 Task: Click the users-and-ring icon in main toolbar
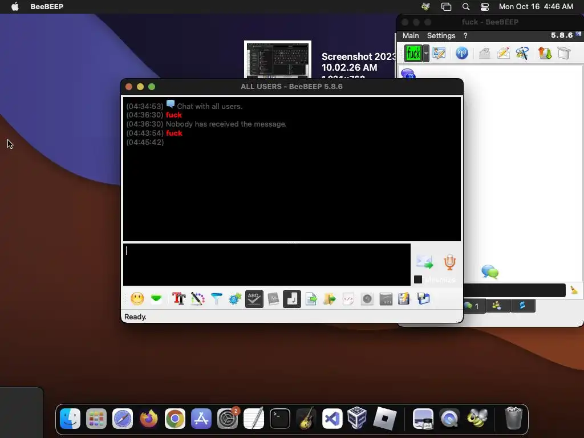(x=522, y=53)
